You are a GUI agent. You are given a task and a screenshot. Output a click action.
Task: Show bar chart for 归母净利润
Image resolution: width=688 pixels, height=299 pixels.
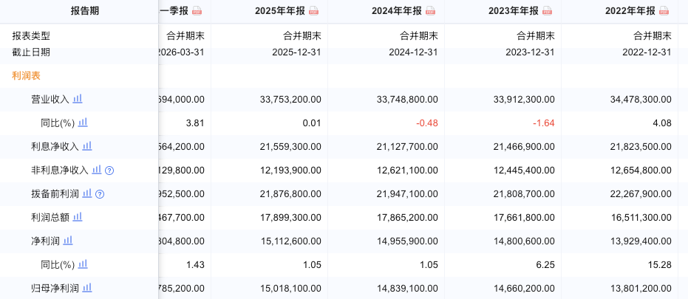87,288
